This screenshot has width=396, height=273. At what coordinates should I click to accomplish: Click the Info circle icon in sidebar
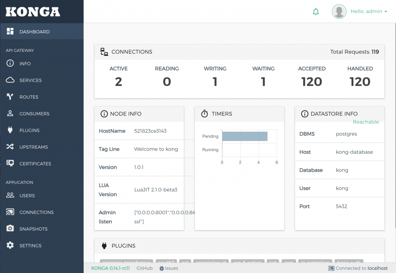(x=10, y=63)
